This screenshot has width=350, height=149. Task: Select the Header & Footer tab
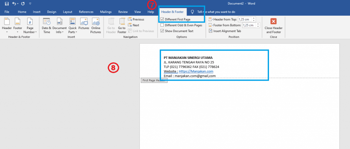pyautogui.click(x=172, y=12)
